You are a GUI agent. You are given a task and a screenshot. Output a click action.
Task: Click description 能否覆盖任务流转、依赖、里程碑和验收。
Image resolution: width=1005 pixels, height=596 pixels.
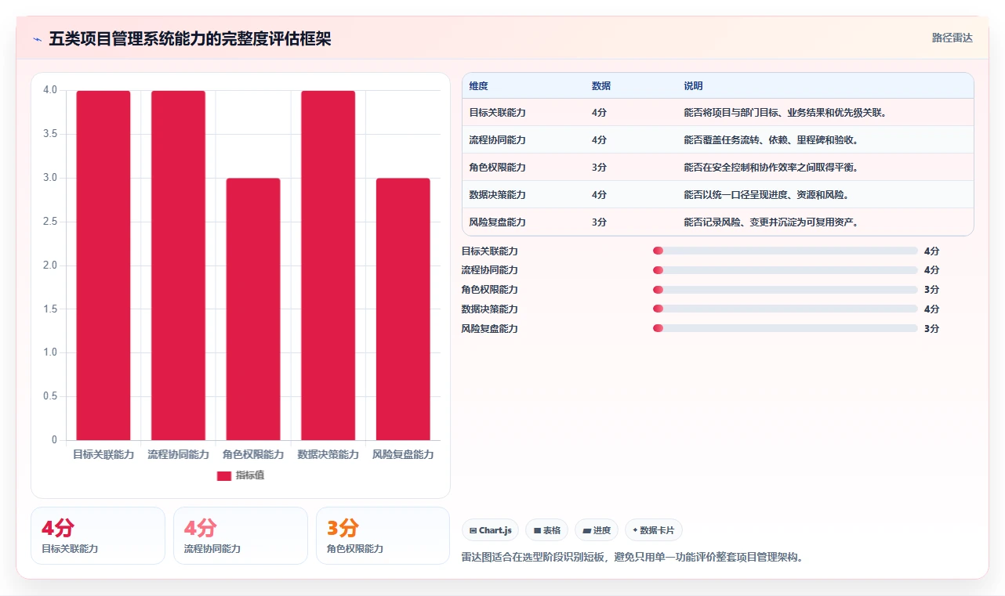[771, 140]
